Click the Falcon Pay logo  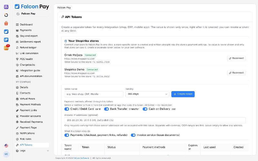pos(32,6)
